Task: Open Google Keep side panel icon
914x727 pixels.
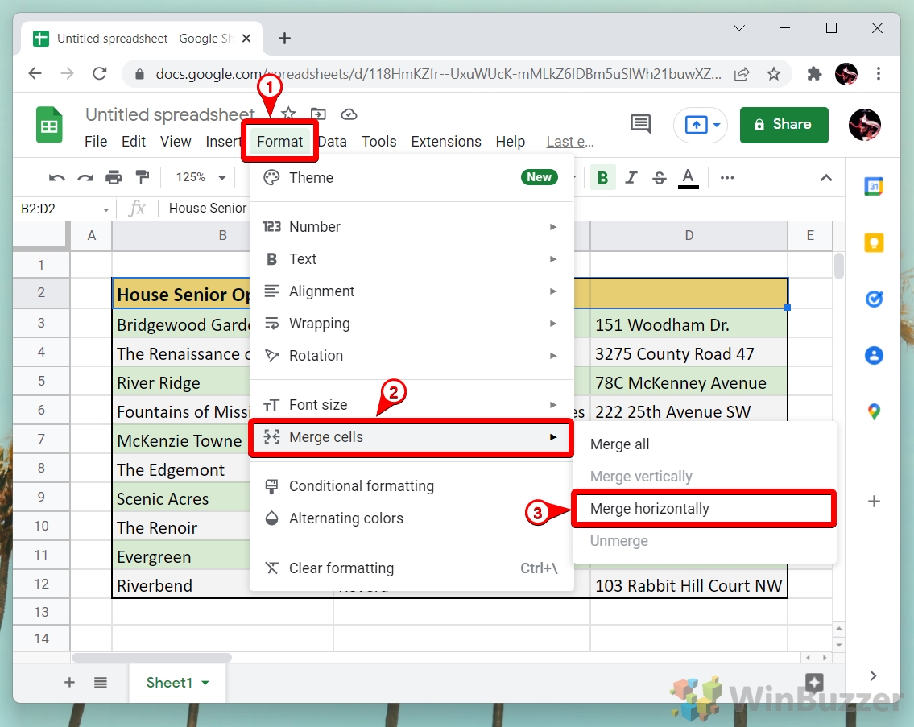Action: 874,242
